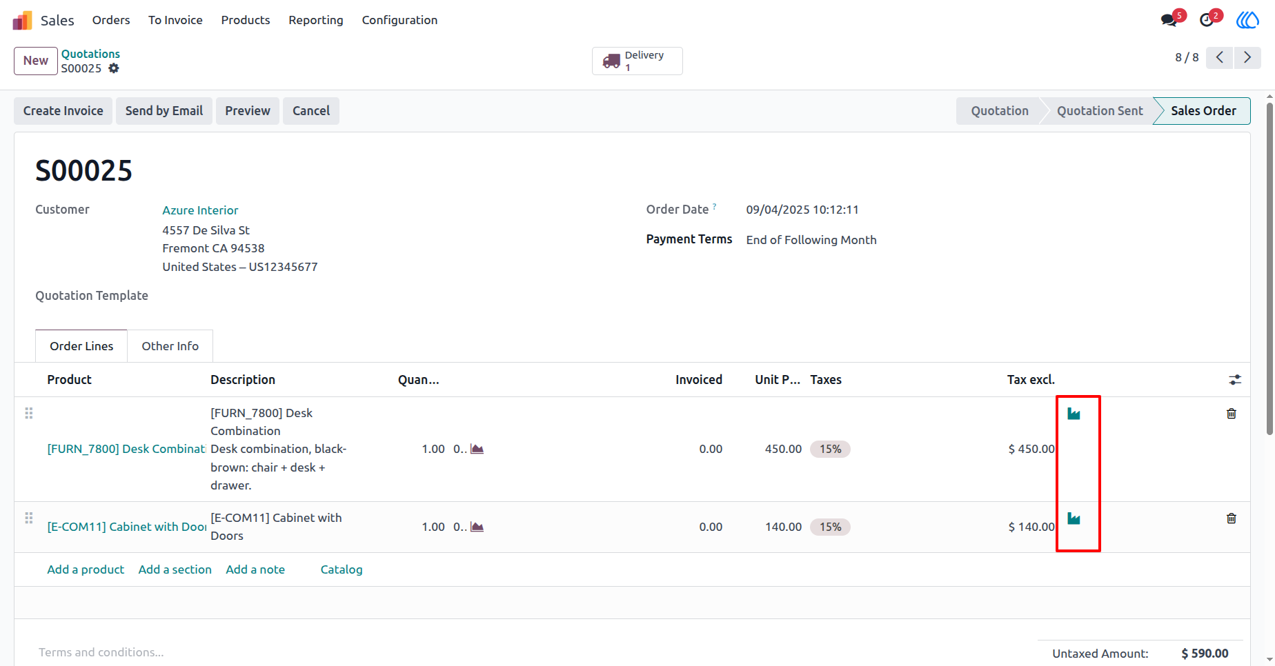Click Send by Email button

click(x=164, y=111)
